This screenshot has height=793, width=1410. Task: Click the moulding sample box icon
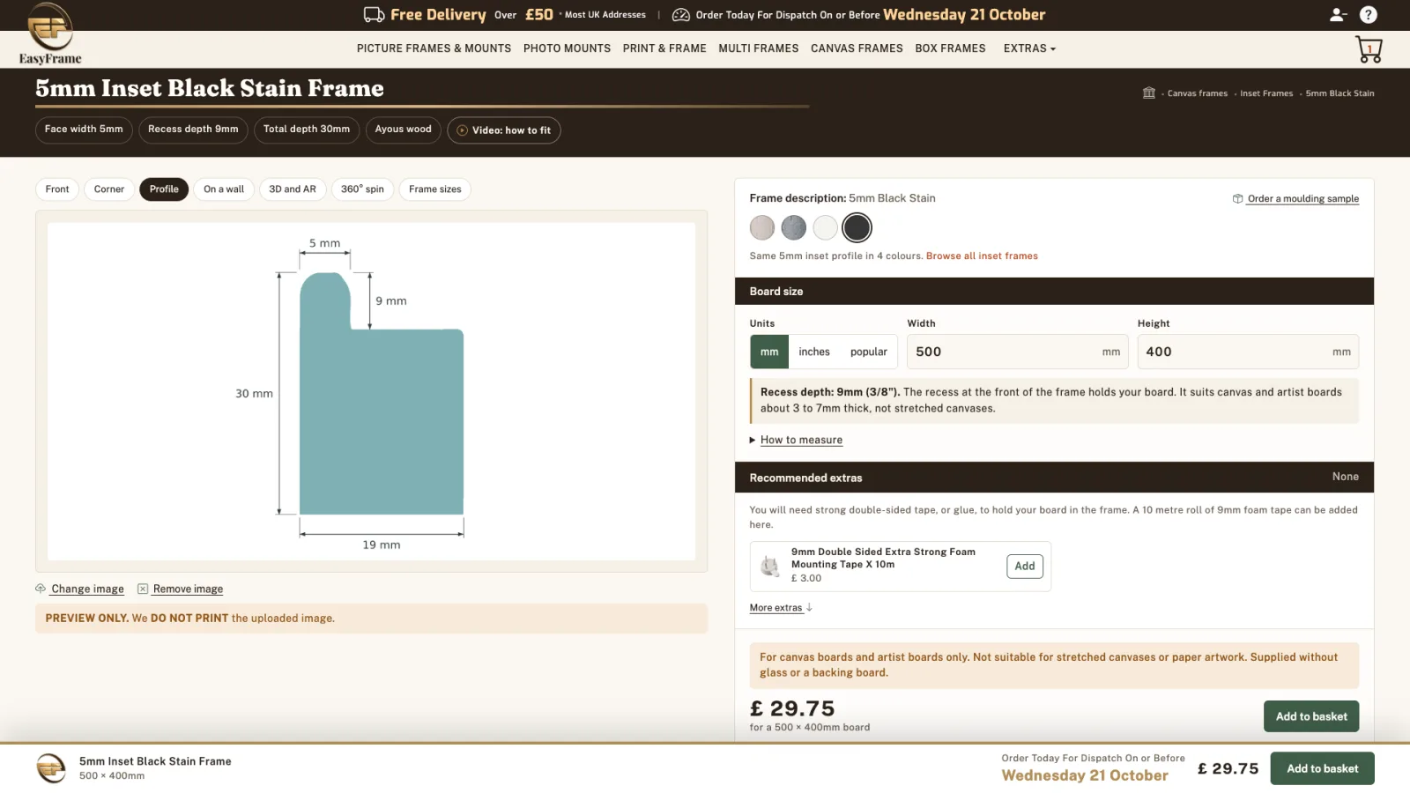pyautogui.click(x=1237, y=198)
